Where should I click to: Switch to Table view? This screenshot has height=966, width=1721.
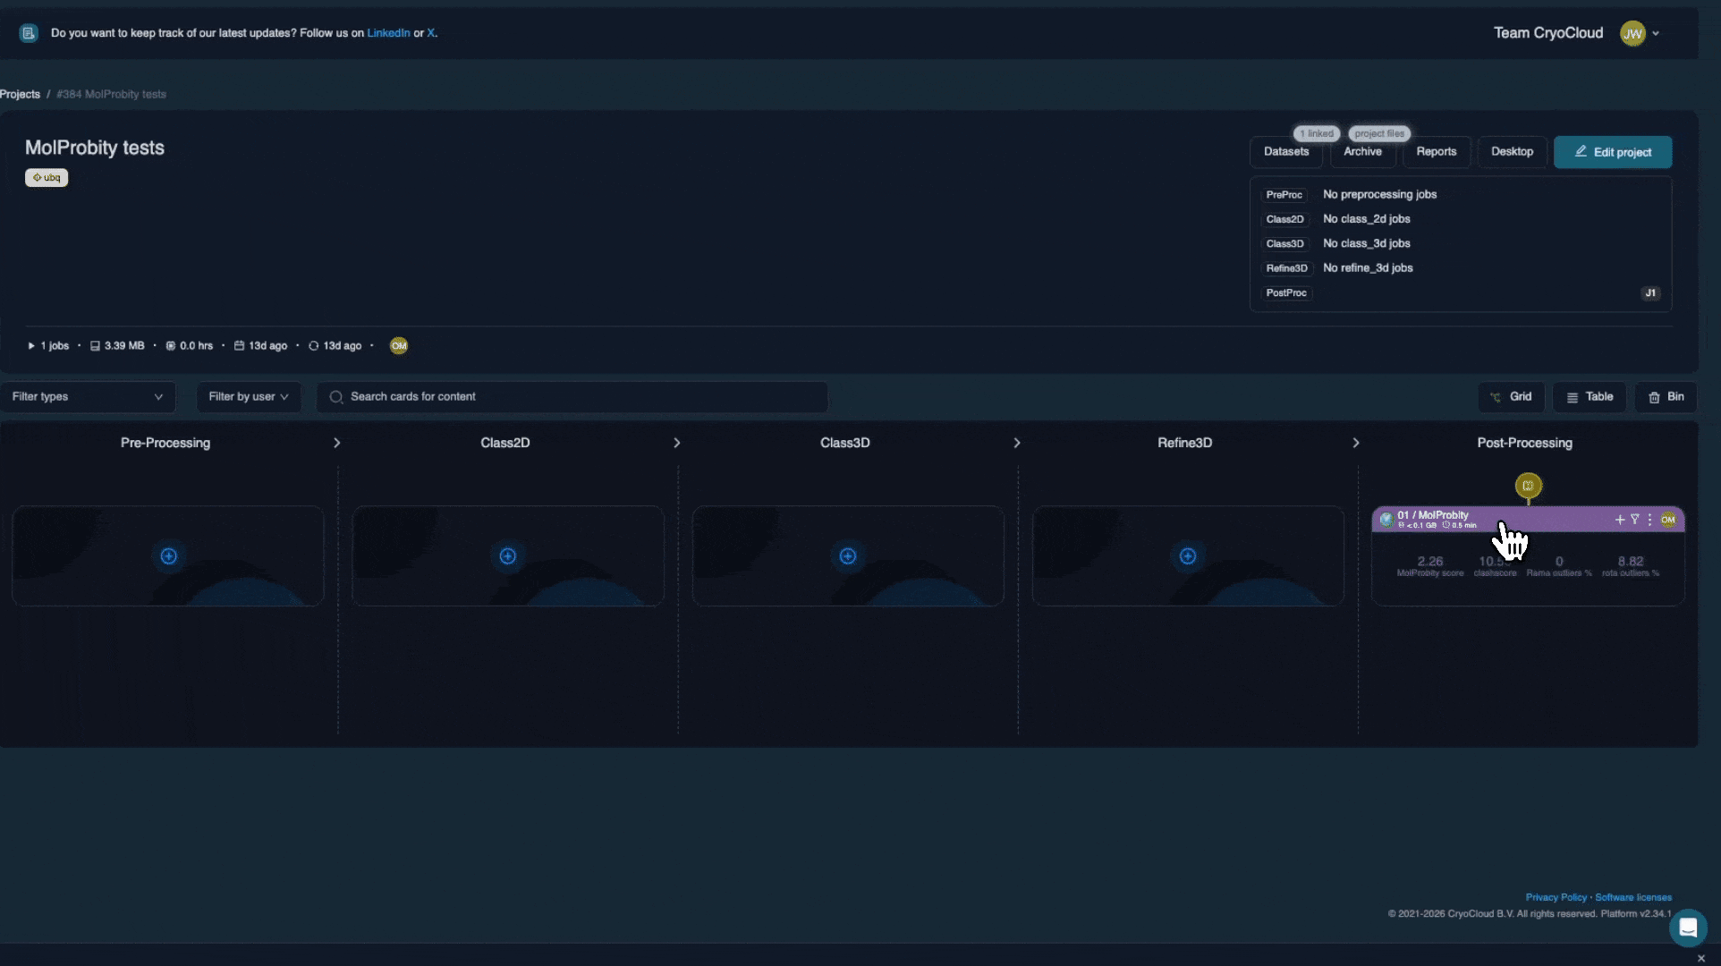[1590, 397]
